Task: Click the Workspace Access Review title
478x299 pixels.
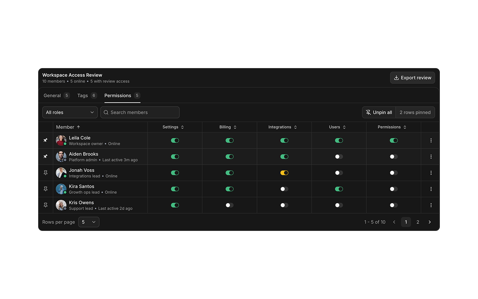Action: pyautogui.click(x=72, y=75)
